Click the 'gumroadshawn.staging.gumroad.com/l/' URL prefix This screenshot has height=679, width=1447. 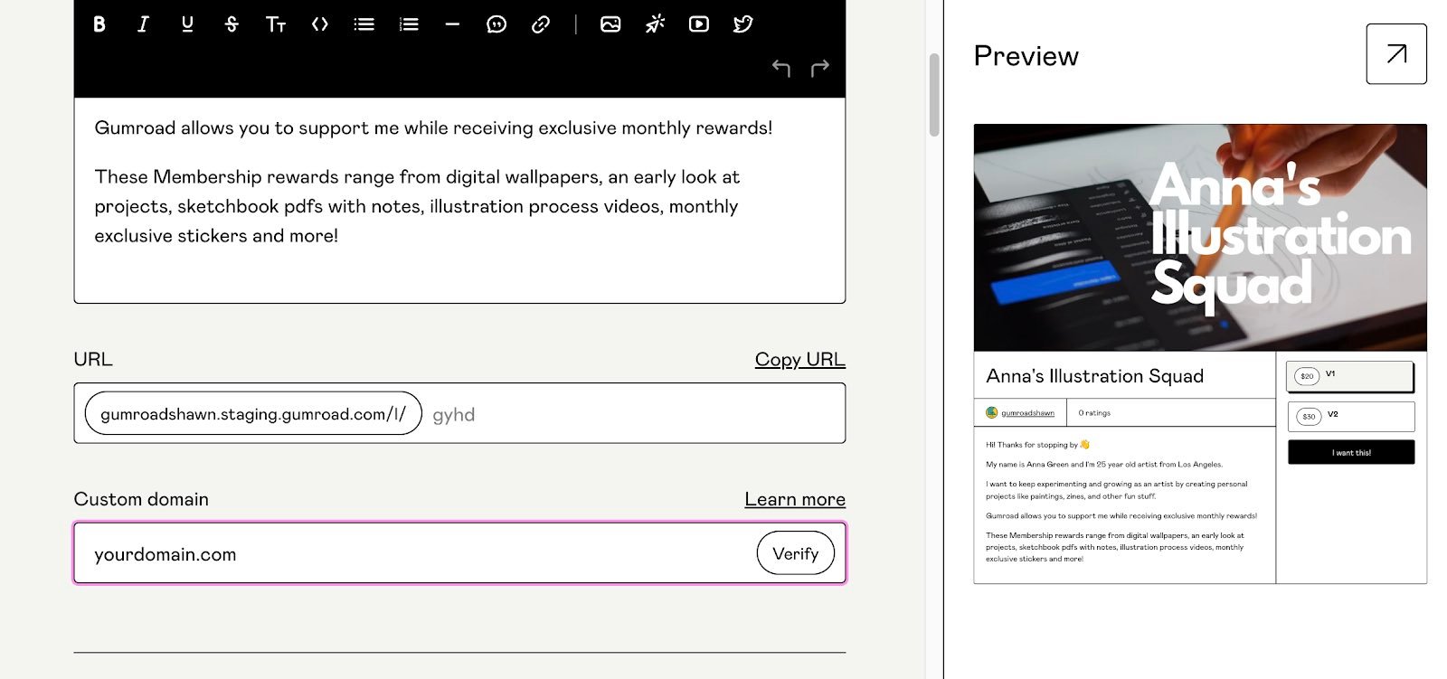(253, 414)
